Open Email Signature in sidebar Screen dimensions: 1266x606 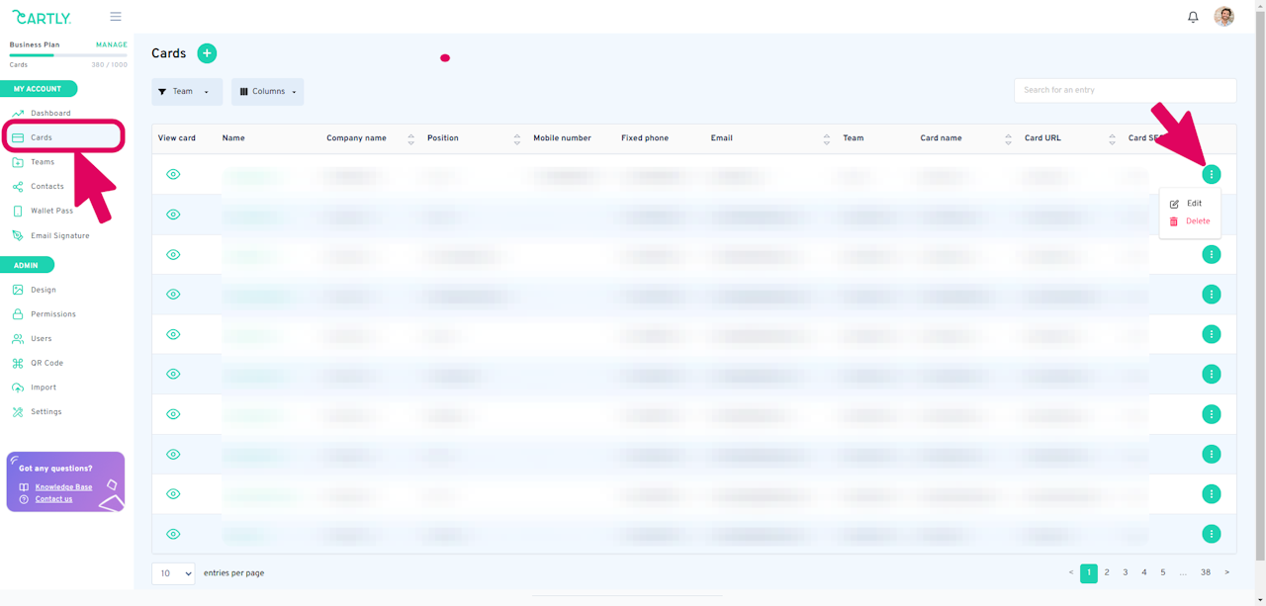click(59, 235)
